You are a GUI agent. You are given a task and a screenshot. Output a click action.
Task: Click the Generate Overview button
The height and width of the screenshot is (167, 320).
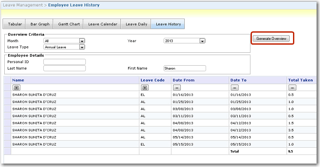[x=271, y=39]
